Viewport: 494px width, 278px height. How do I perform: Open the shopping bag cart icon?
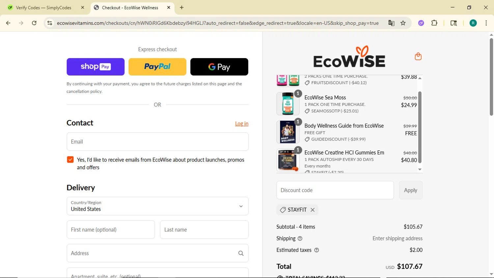click(x=418, y=56)
